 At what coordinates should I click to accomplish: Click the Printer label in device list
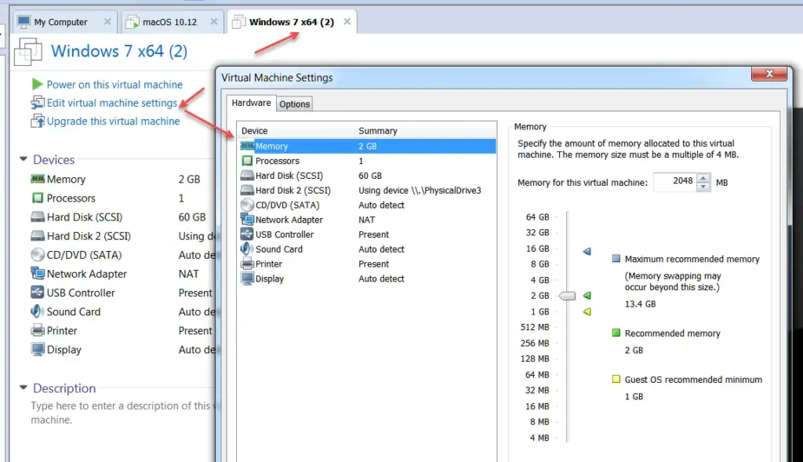[269, 264]
